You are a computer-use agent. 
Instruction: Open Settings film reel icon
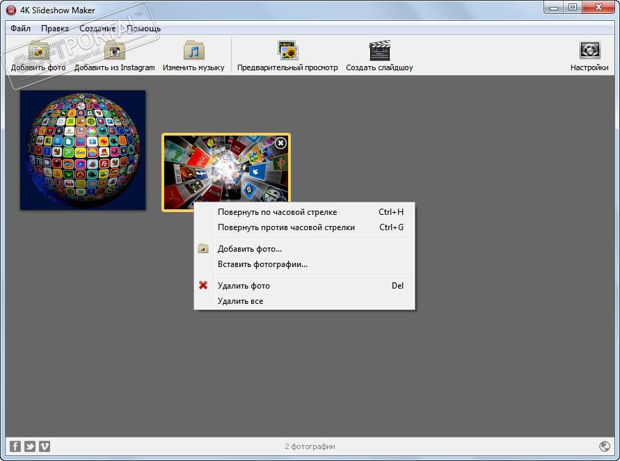pos(589,51)
